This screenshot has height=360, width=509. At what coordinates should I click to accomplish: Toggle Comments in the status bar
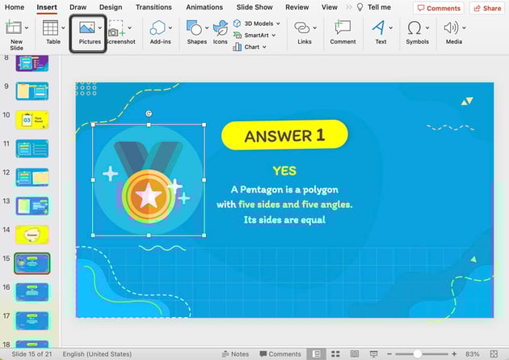[x=280, y=354]
